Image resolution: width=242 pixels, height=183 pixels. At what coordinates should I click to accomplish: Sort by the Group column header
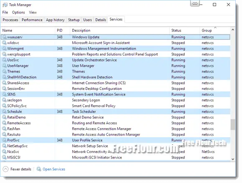point(215,30)
